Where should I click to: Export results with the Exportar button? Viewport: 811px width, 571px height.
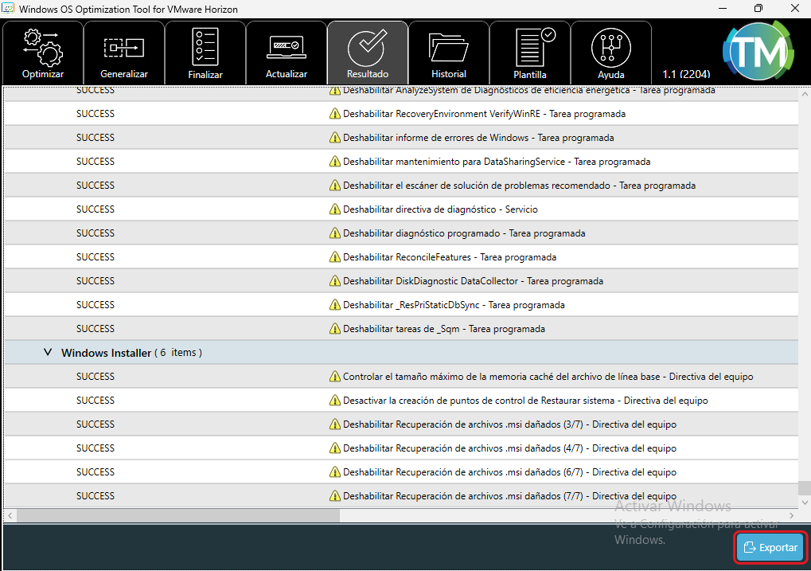tap(770, 548)
